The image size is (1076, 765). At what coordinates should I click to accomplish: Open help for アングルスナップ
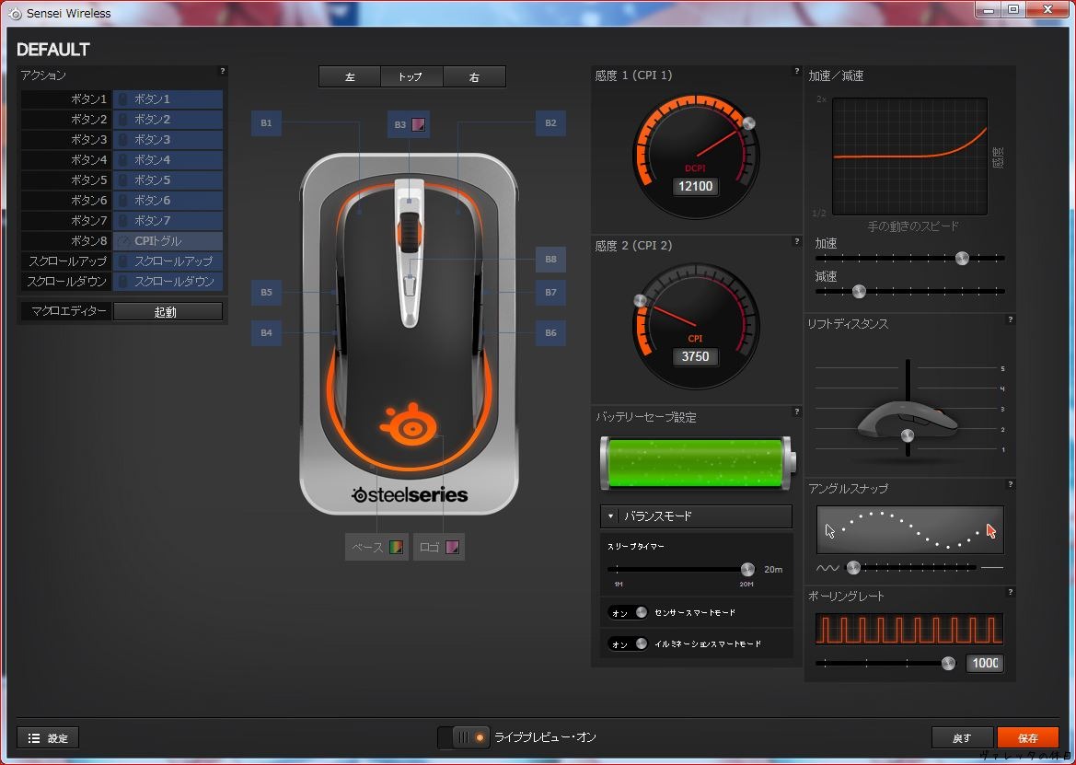pos(1010,484)
